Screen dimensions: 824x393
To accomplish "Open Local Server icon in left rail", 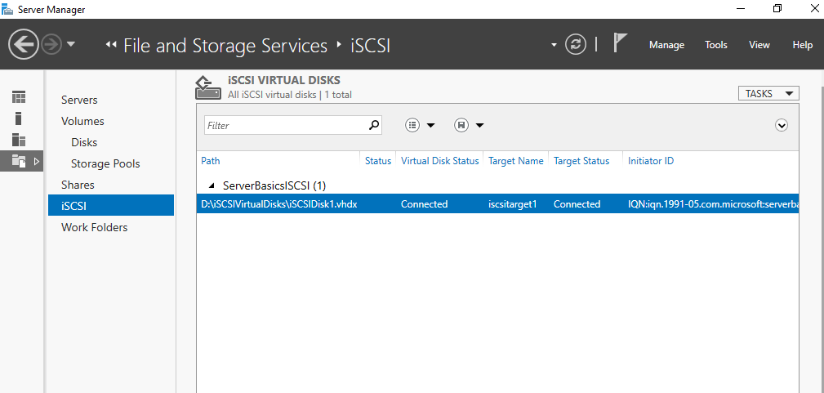I will (x=19, y=118).
